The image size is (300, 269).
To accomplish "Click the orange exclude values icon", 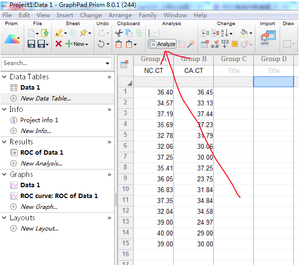I will click(235, 44).
